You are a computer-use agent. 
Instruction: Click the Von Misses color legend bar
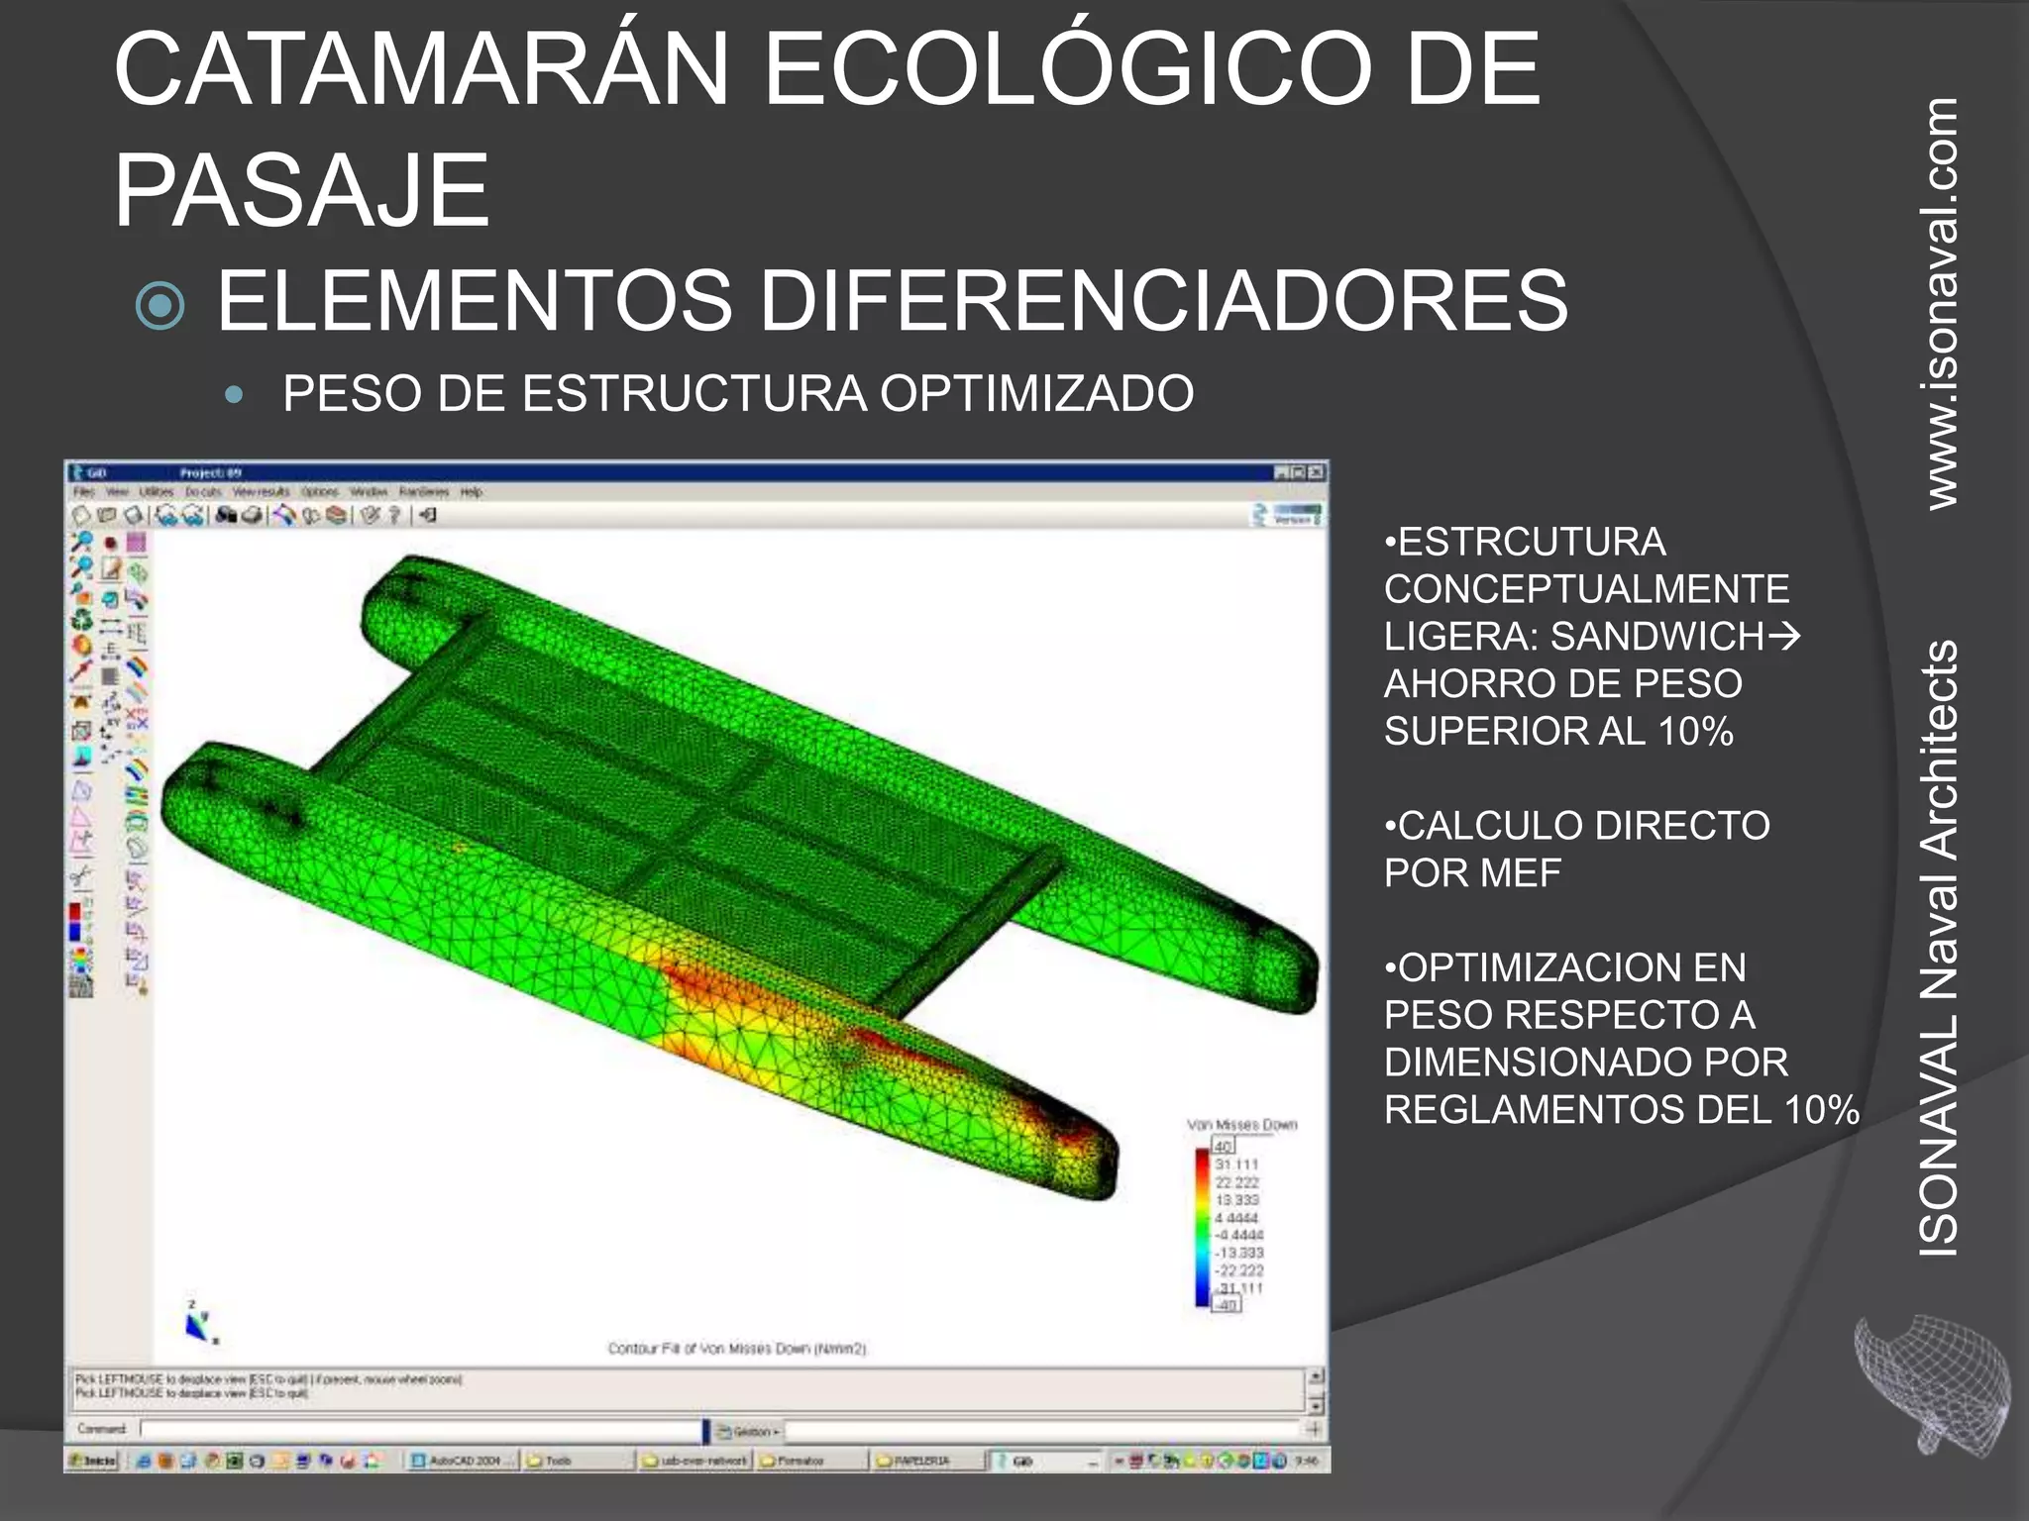point(1203,1227)
